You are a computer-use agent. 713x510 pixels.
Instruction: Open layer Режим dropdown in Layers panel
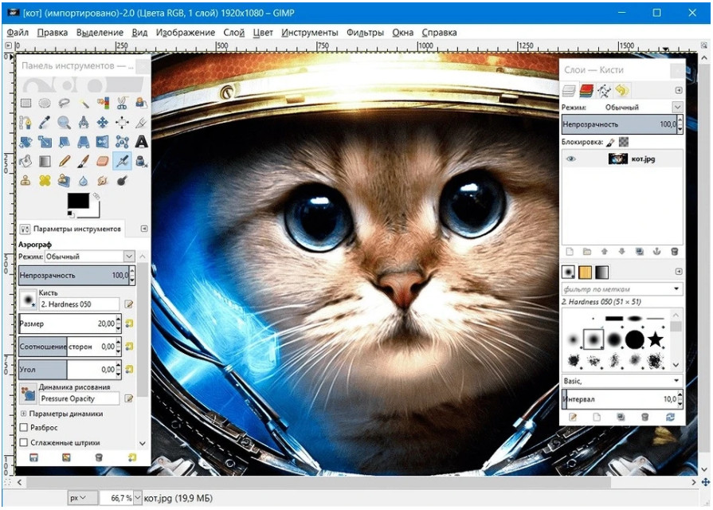677,108
